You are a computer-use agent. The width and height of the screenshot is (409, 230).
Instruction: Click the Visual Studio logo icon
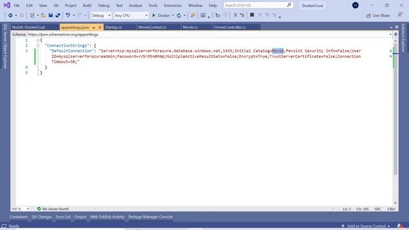tap(7, 5)
